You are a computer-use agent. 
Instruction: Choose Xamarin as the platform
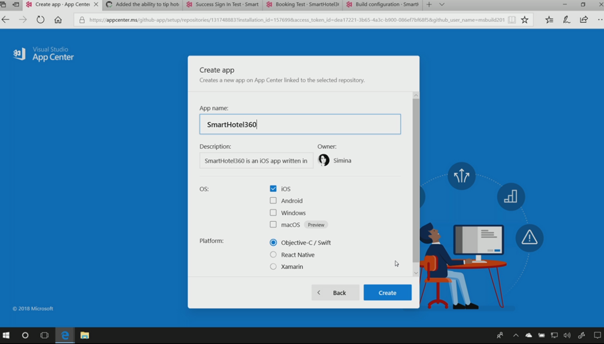(x=273, y=267)
